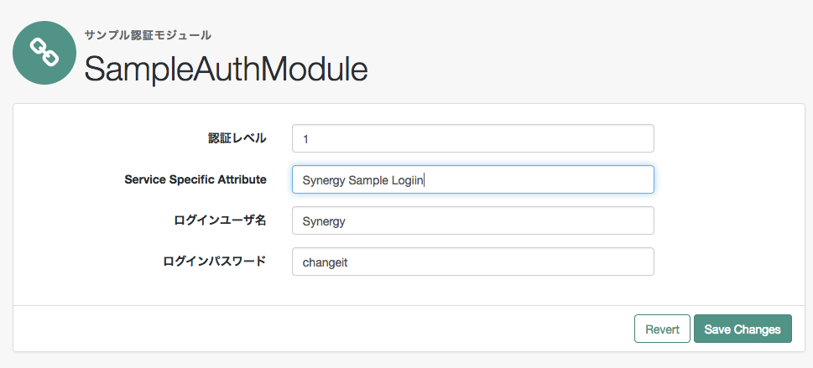Click the "Synergy" text in login username field
Image resolution: width=813 pixels, height=368 pixels.
[324, 222]
